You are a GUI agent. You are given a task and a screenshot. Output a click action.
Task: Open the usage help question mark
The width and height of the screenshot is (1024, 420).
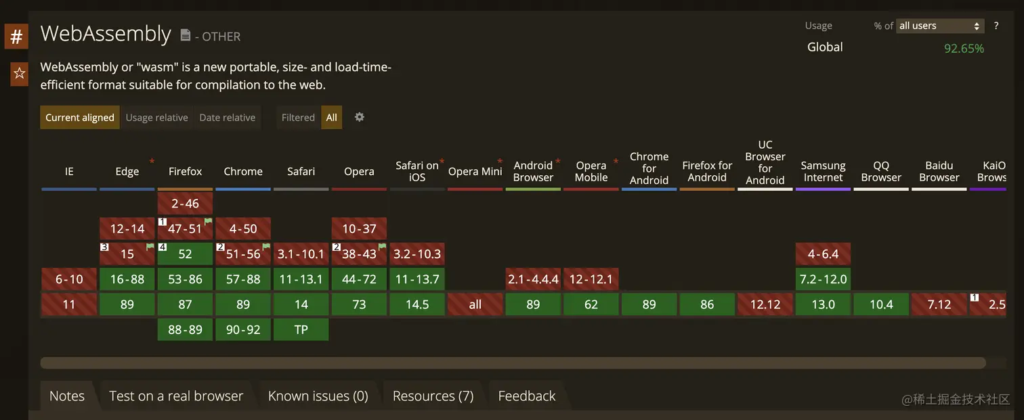click(x=996, y=26)
